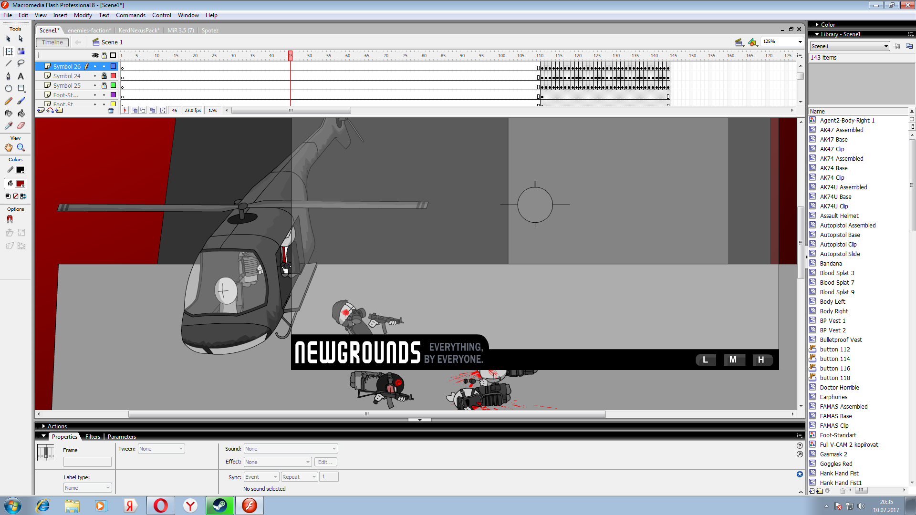Unlock the Symbol 24 layer
This screenshot has height=515, width=916.
pos(104,76)
